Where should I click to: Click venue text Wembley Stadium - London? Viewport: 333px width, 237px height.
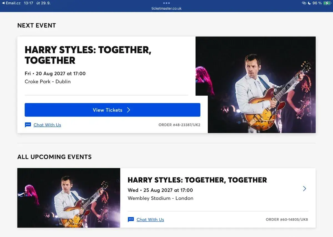click(x=160, y=198)
